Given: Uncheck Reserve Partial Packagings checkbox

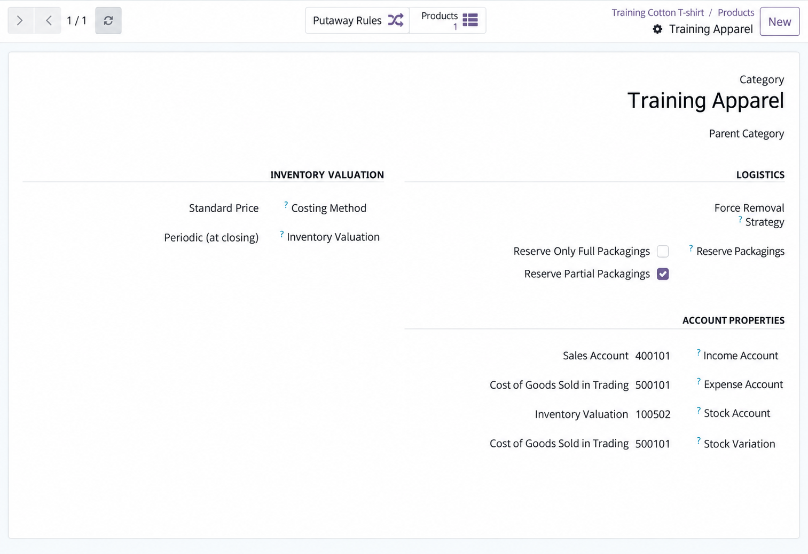Looking at the screenshot, I should tap(663, 274).
